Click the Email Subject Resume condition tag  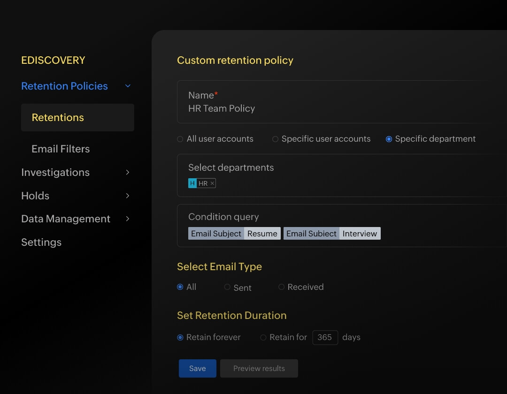coord(234,234)
